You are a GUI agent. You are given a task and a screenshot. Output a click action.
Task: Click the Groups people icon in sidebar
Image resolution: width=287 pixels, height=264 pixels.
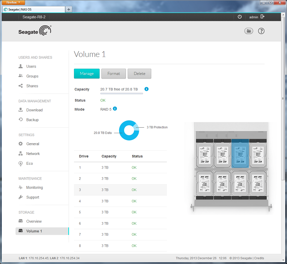(x=21, y=76)
